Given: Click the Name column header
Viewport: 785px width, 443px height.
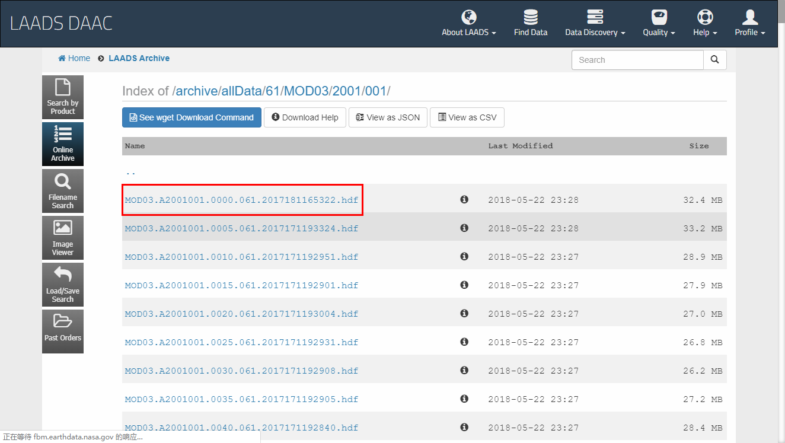Looking at the screenshot, I should (x=135, y=146).
